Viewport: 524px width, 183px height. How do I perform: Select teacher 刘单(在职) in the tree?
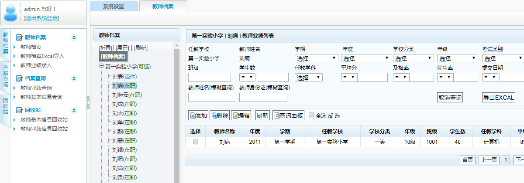coord(124,122)
